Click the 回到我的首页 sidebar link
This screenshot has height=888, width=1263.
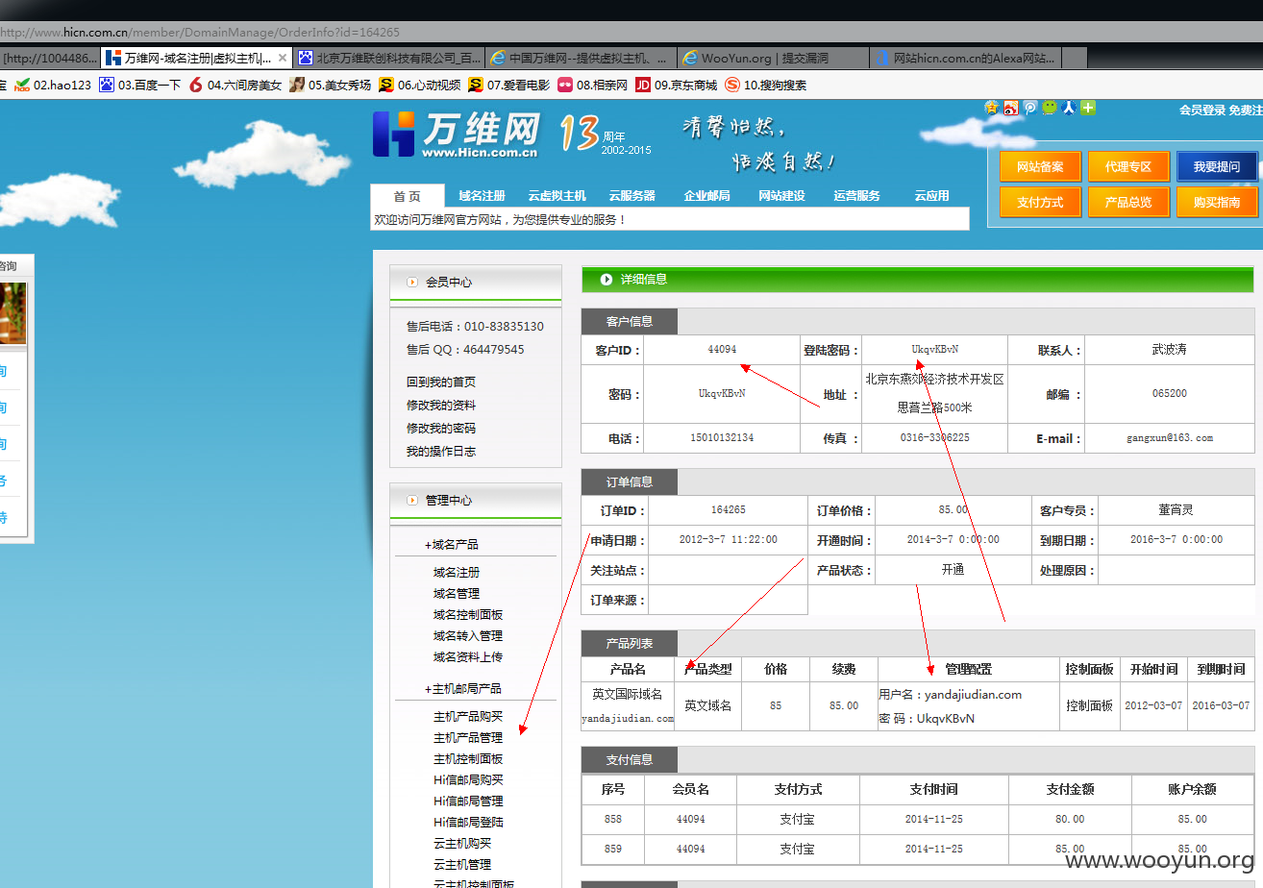pos(441,382)
